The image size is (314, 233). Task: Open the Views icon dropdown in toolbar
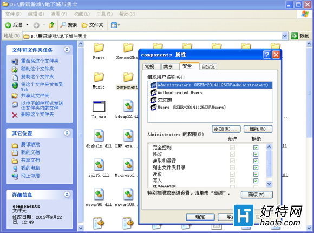[115, 25]
